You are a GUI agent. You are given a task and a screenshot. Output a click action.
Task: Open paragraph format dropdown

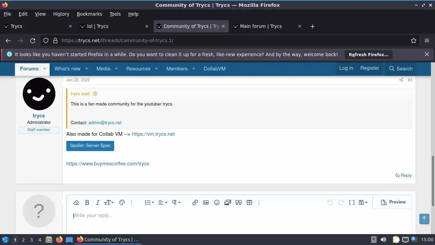(176, 202)
